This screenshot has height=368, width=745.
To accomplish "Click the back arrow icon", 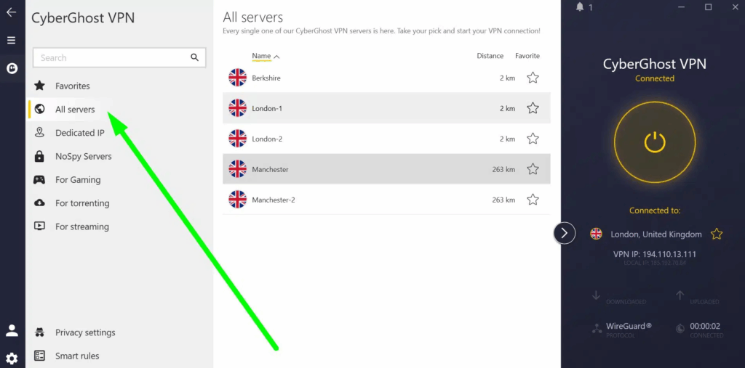I will pyautogui.click(x=11, y=12).
